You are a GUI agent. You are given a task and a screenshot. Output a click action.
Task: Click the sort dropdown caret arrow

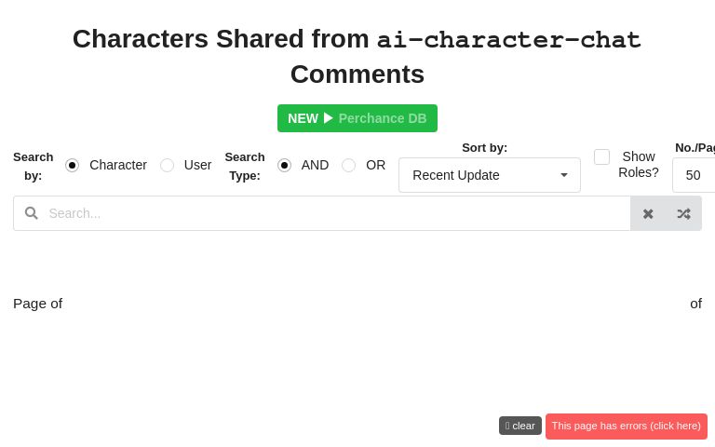tap(564, 175)
